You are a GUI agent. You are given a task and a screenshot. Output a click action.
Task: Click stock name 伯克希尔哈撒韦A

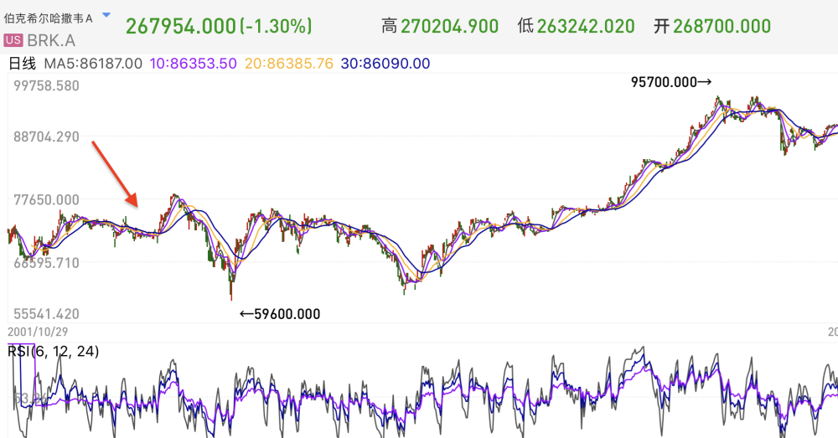48,18
